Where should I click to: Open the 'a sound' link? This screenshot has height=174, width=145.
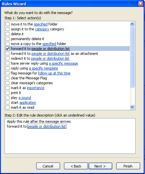point(24,98)
